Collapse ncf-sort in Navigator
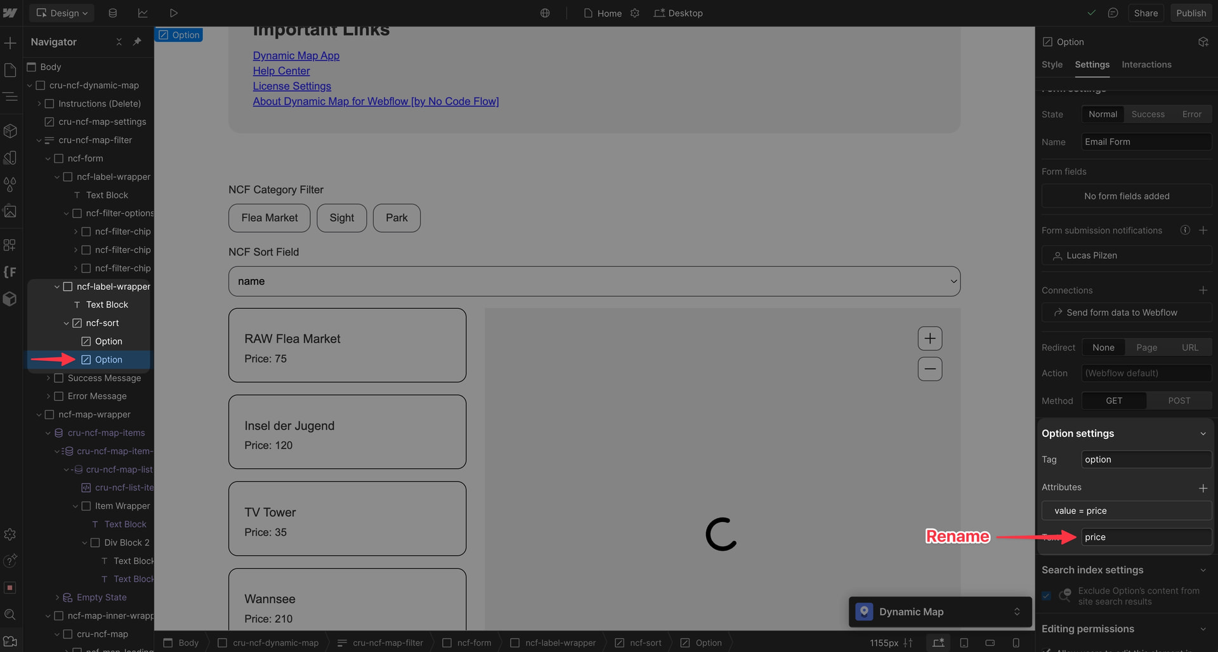 pos(67,323)
